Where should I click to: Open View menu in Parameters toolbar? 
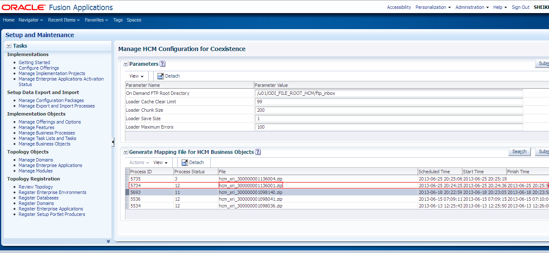pyautogui.click(x=136, y=76)
